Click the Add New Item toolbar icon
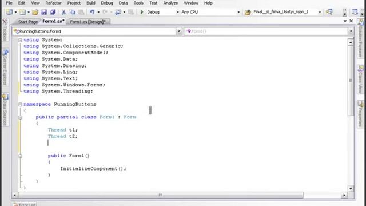This screenshot has width=366, height=206. click(22, 12)
